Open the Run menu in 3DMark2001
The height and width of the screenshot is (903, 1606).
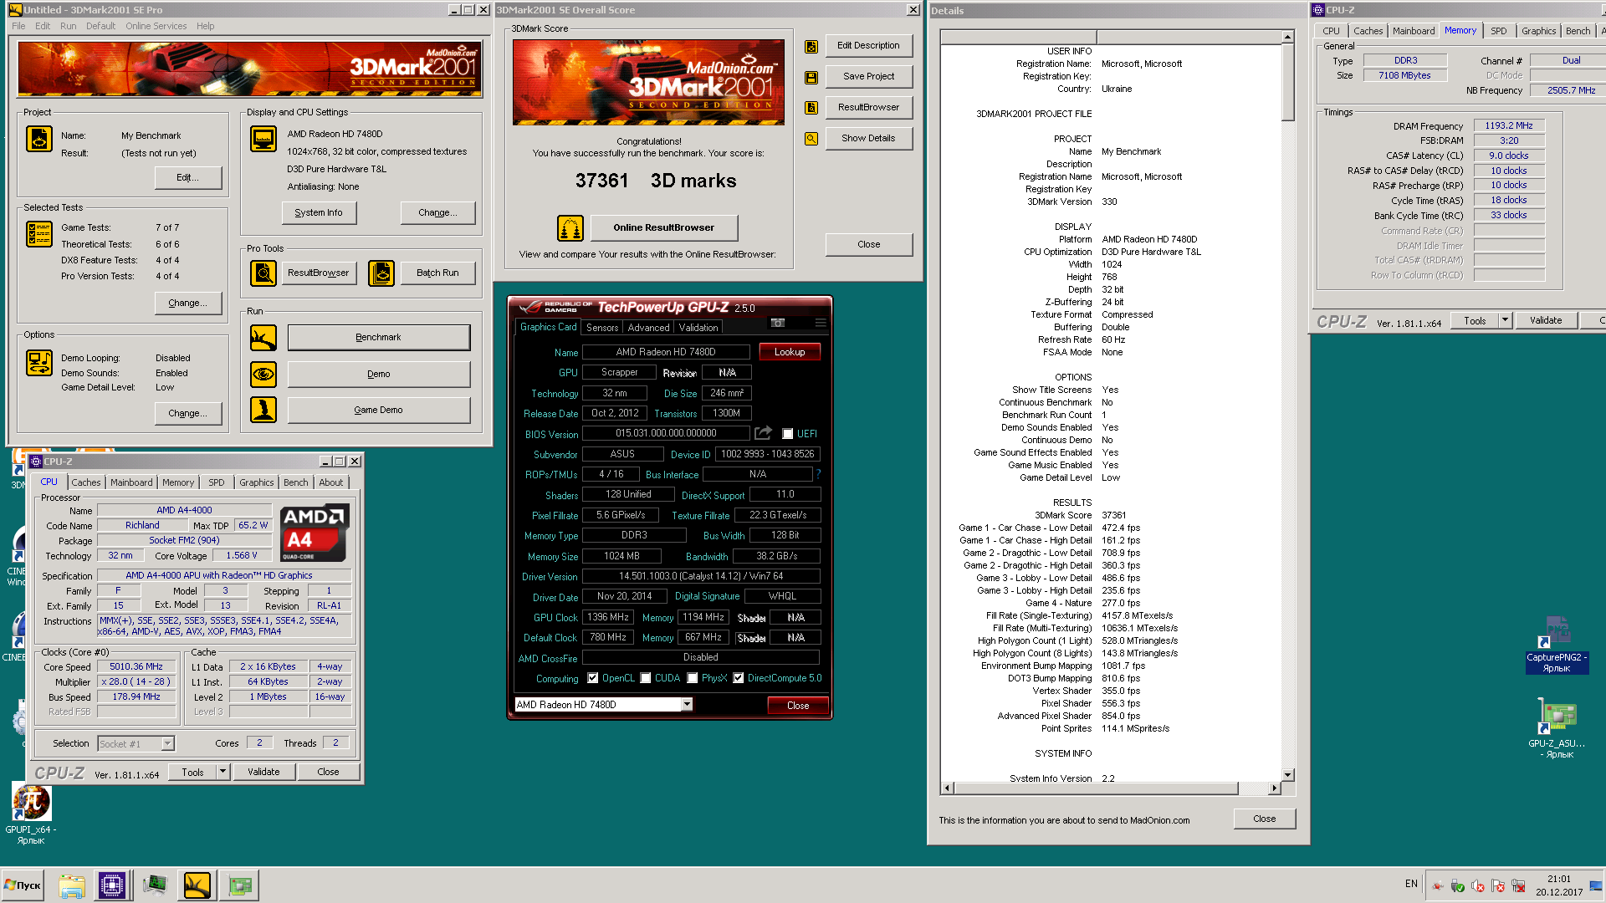coord(69,26)
